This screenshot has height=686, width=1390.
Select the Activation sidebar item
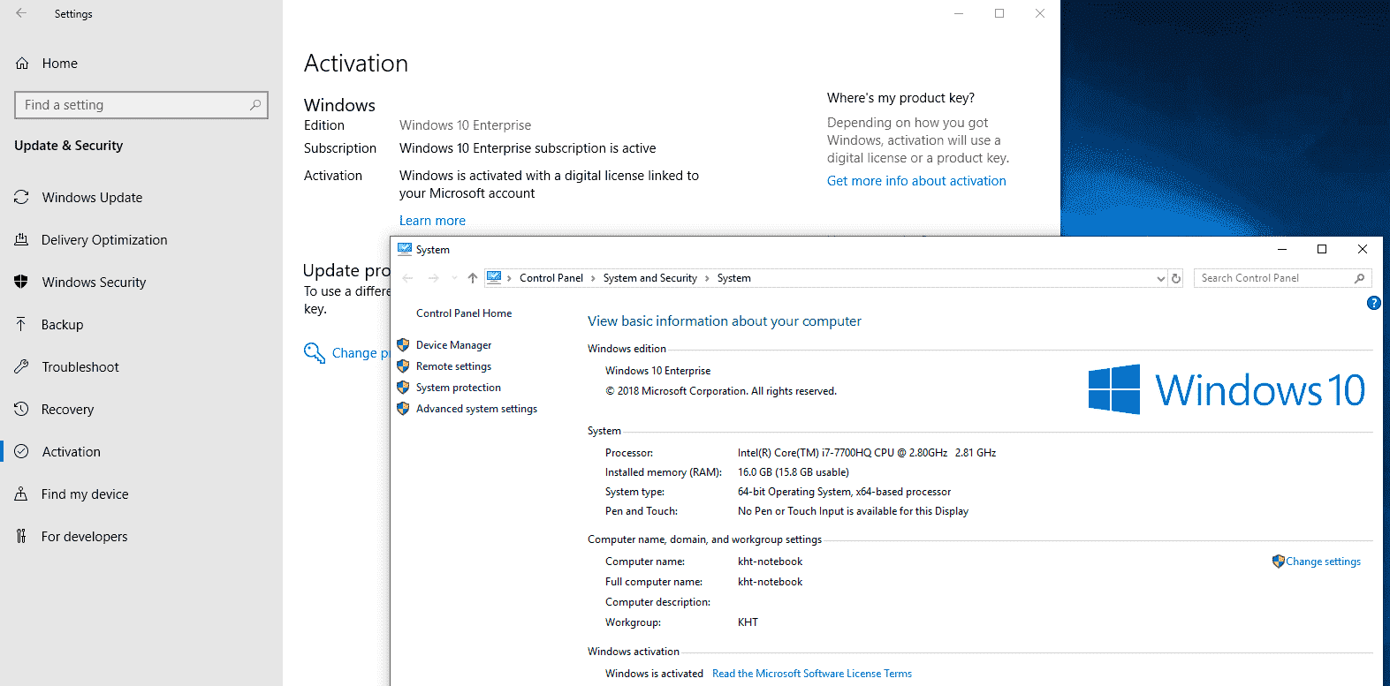point(72,452)
